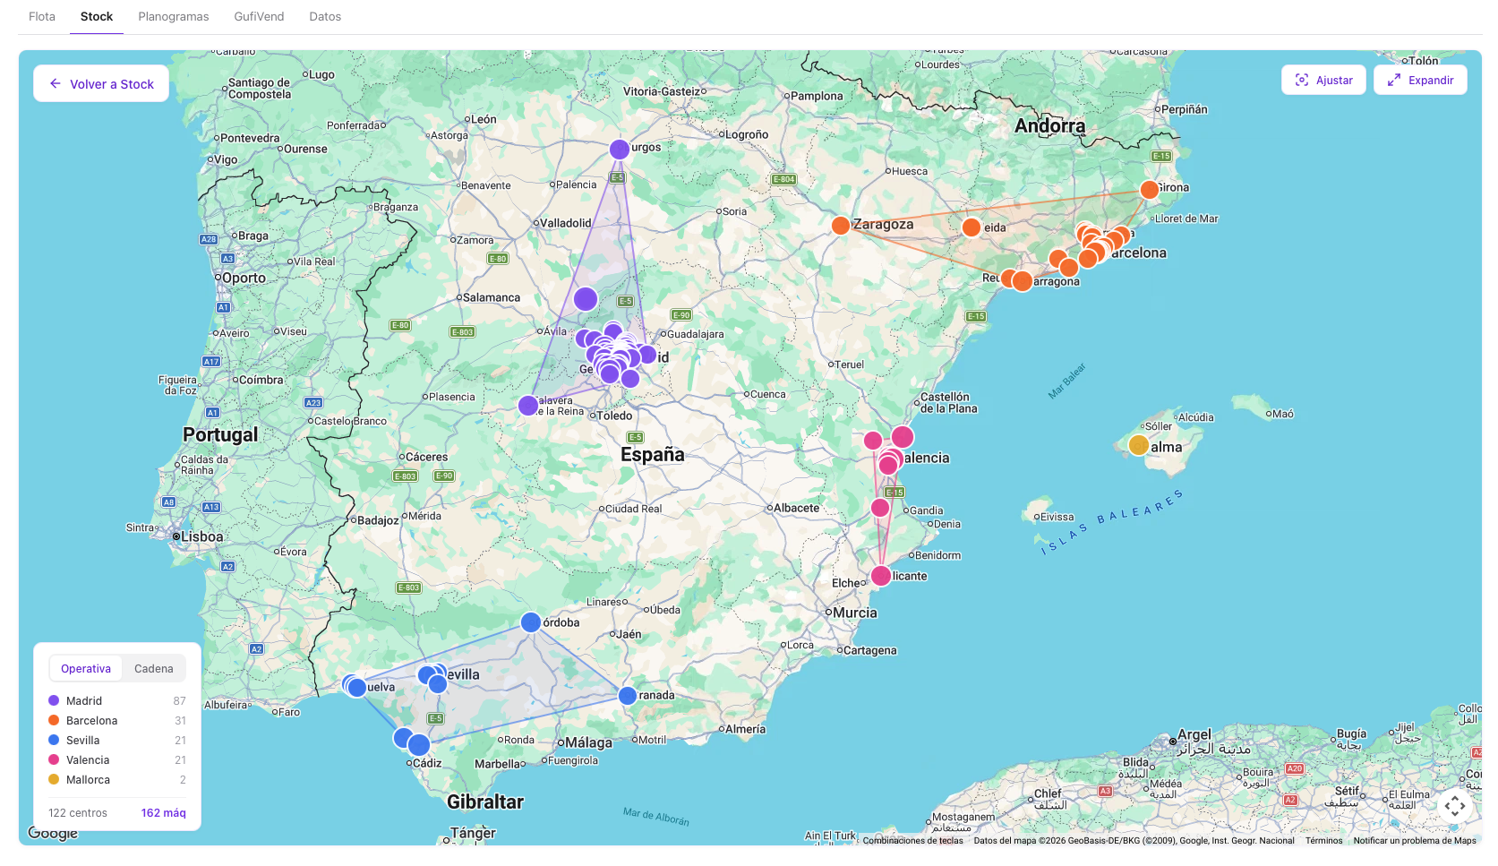The image size is (1498, 866).
Task: Click the 162 máq link
Action: coord(163,812)
